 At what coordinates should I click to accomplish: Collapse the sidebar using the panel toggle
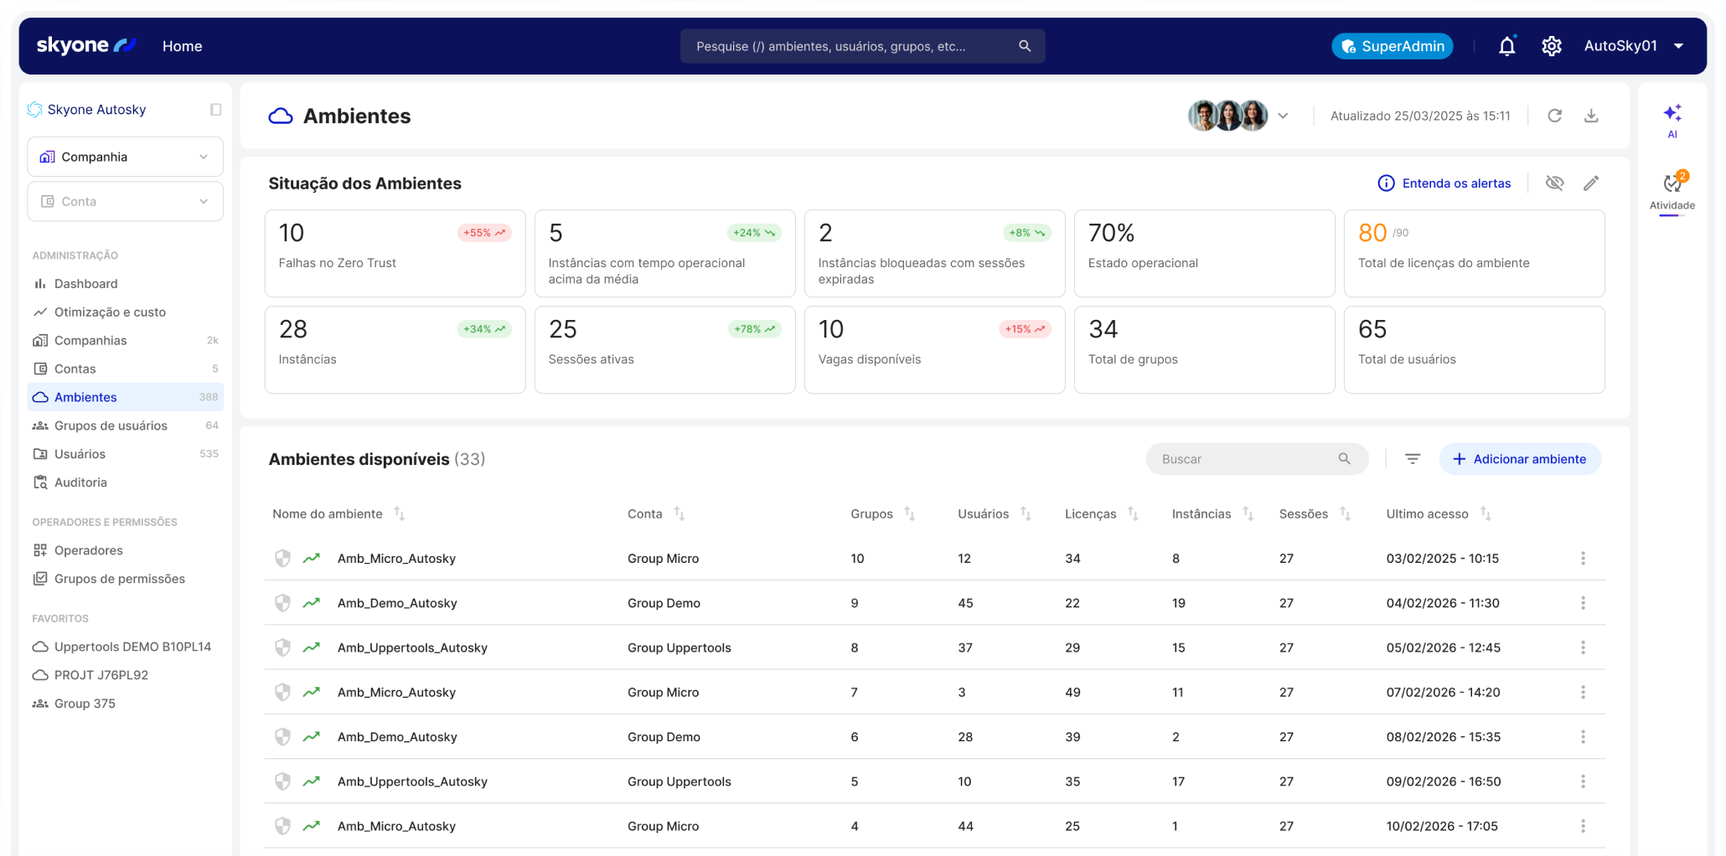pos(215,110)
